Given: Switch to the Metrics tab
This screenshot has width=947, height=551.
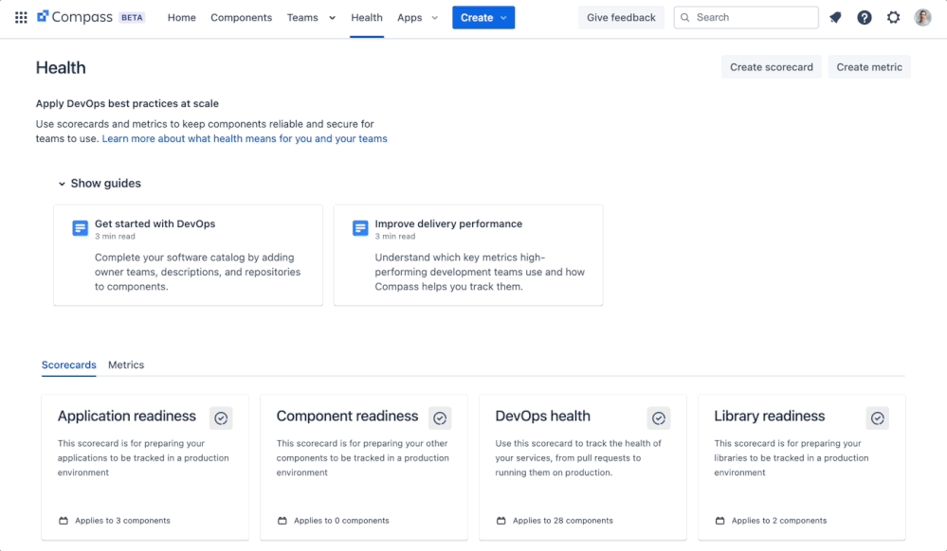Looking at the screenshot, I should pyautogui.click(x=127, y=364).
